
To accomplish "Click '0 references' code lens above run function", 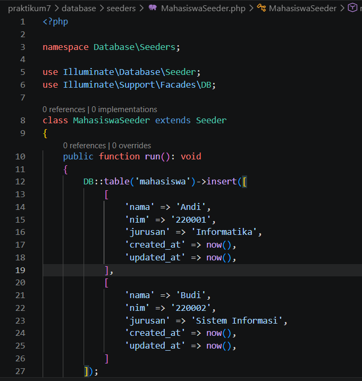I will (85, 146).
